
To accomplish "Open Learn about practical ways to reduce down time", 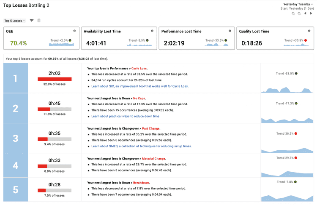I will click(125, 116).
